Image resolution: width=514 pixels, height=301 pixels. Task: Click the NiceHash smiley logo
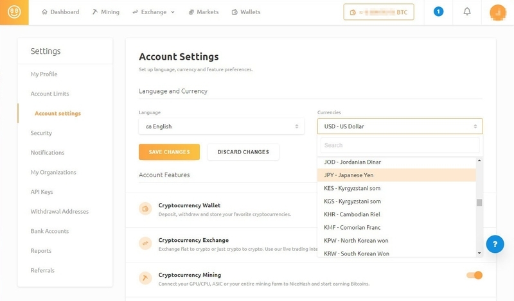(14, 12)
